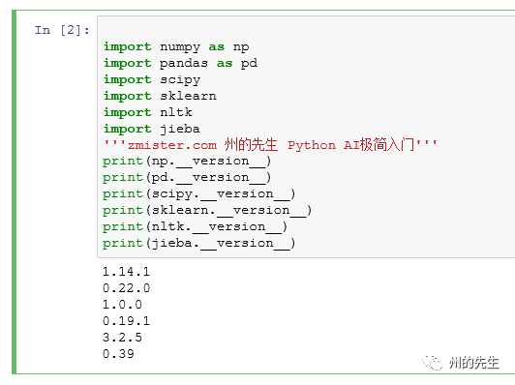
Task: Click print(jieba.__version__) statement
Action: point(199,243)
